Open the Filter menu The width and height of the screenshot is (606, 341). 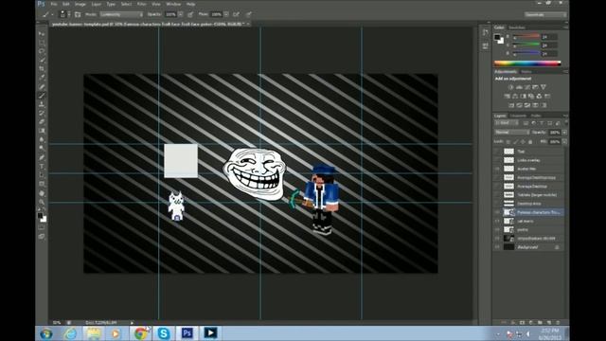pyautogui.click(x=141, y=4)
